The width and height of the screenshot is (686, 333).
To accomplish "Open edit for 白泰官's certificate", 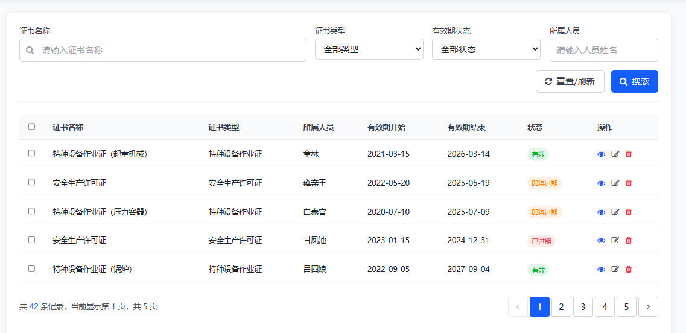I will [x=615, y=212].
